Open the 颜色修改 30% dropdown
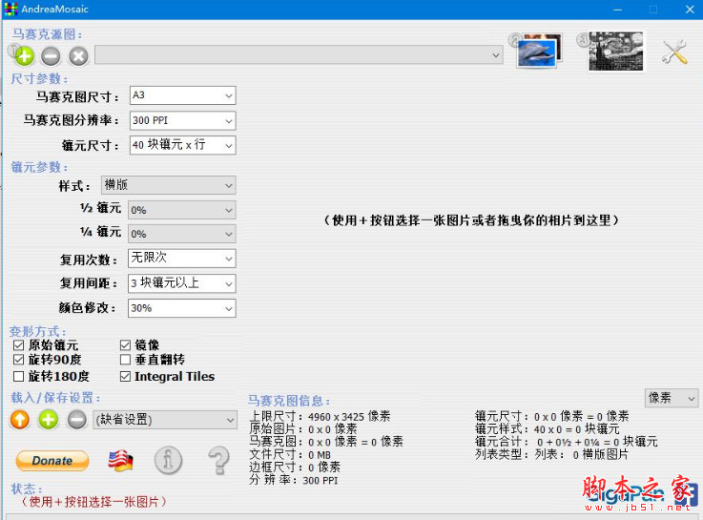 (181, 308)
